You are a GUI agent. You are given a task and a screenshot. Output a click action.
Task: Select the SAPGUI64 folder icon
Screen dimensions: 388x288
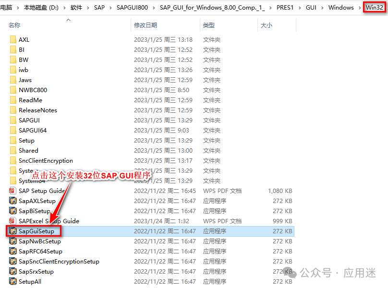click(x=13, y=131)
